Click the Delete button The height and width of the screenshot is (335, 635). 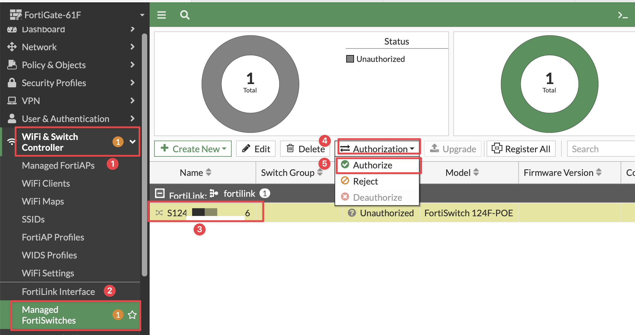[x=305, y=149]
